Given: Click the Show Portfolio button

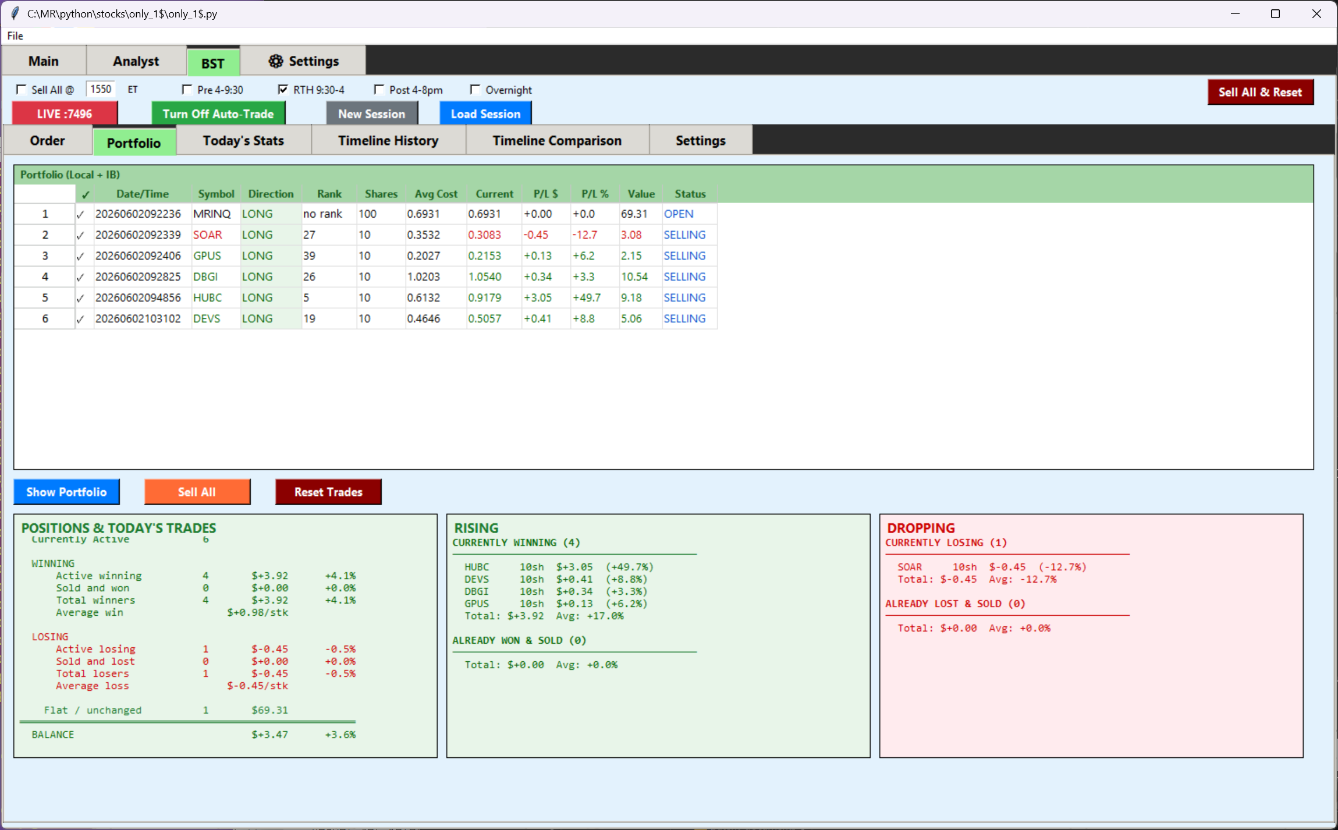Looking at the screenshot, I should click(66, 492).
